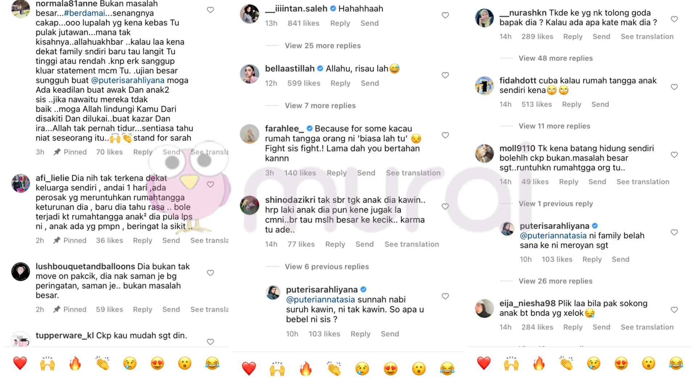696x384 pixels.
Task: Reply to __iiintan.saleh comment
Action: coord(340,23)
